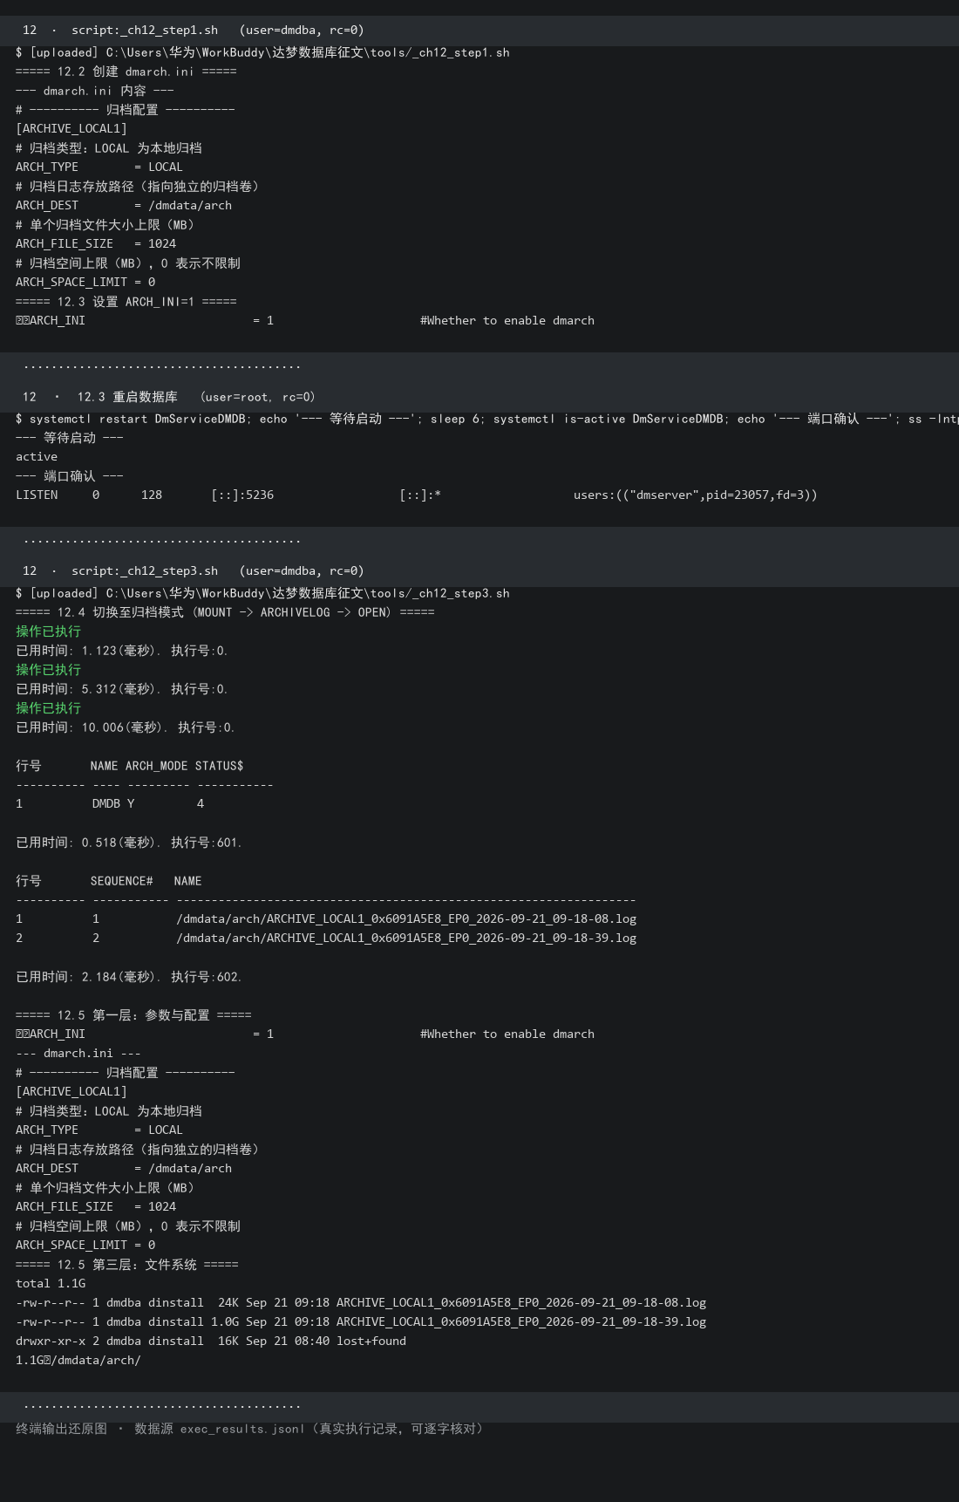
Task: Click the '12.3 重启数据库' (user=root) header
Action: [169, 397]
